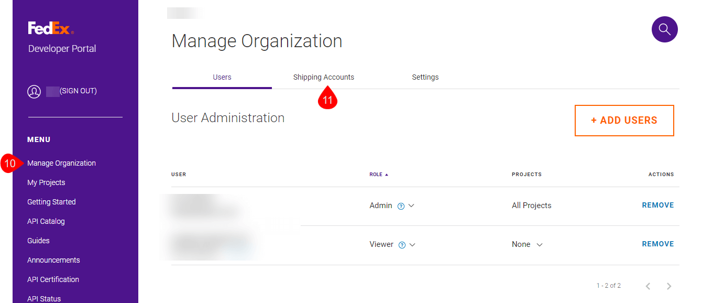Select the Users tab
702x303 pixels.
[x=222, y=77]
